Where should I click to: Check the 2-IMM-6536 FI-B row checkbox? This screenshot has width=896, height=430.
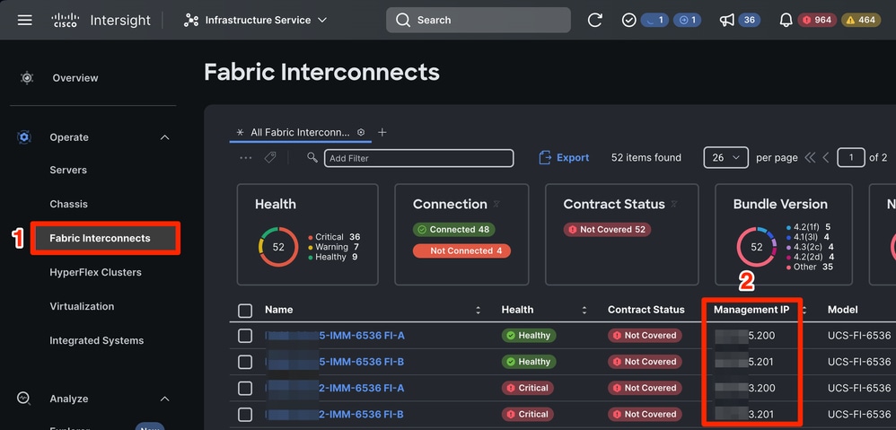point(245,415)
